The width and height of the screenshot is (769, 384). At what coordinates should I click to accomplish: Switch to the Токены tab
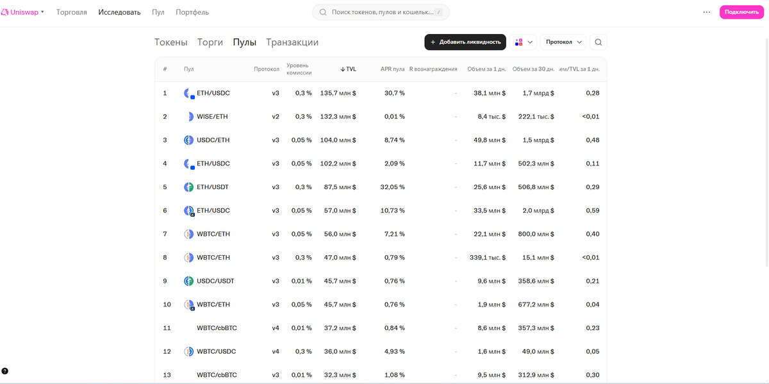pos(171,42)
